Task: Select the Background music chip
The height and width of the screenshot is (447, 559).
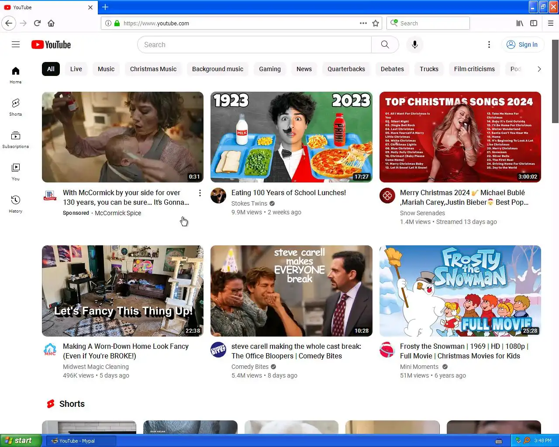Action: (x=217, y=69)
